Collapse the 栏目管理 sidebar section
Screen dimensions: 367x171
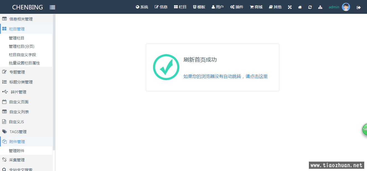tap(17, 29)
